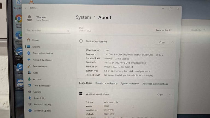The image size is (210, 118).
Task: Open the Privacy & security shield icon
Action: [x=30, y=104]
